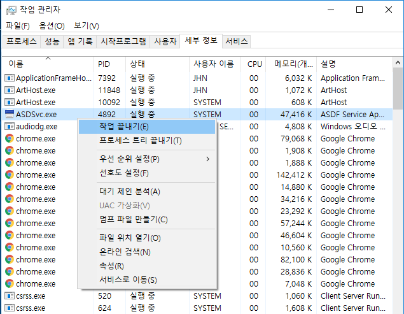The width and height of the screenshot is (404, 314).
Task: Click the Chrome icon in the 10,560 K row
Action: click(x=10, y=247)
